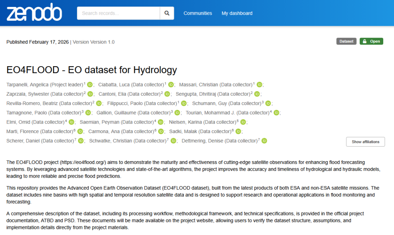This screenshot has height=235, width=394.
Task: Go to My dashboard
Action: click(237, 13)
